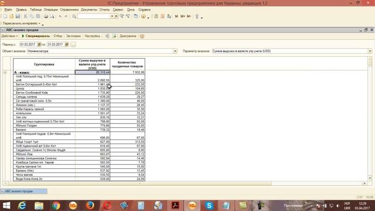Click the Cut scissors icon
The width and height of the screenshot is (375, 211).
click(25, 16)
